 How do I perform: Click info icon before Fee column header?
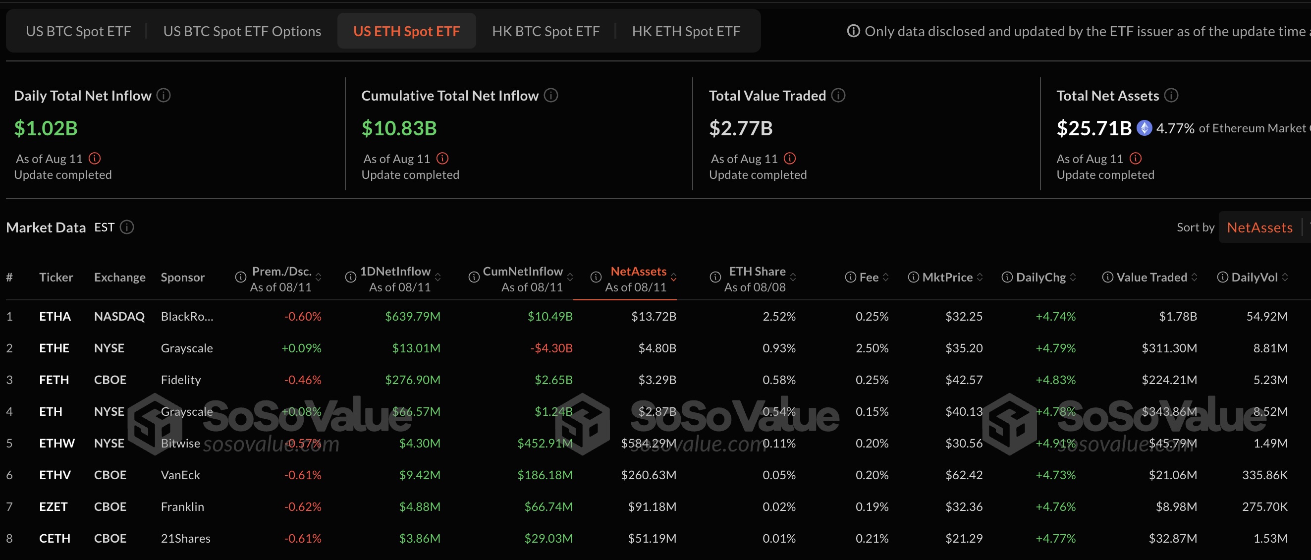point(850,277)
